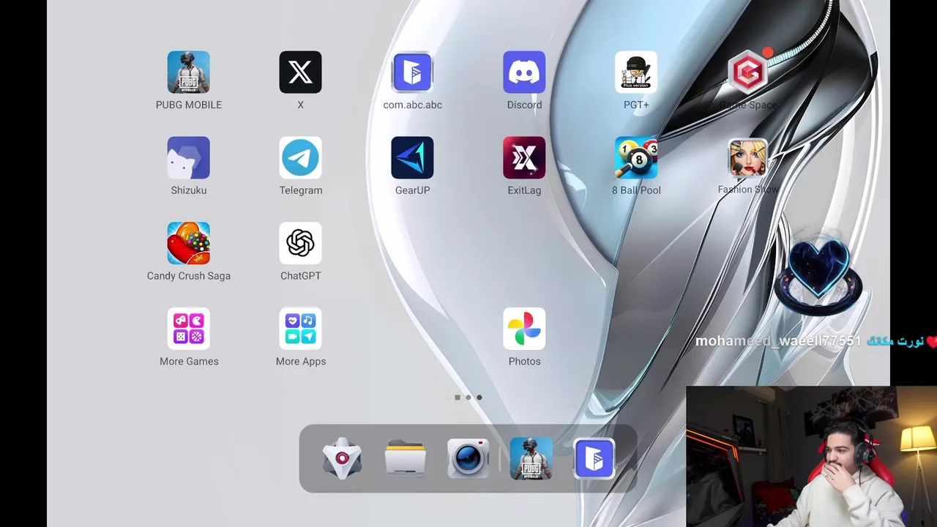Launch ExitLag
The height and width of the screenshot is (527, 937).
tap(524, 157)
